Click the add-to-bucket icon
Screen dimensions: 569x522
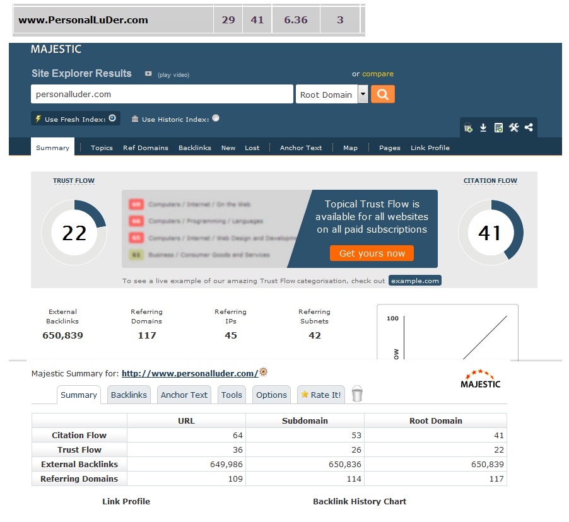[468, 128]
